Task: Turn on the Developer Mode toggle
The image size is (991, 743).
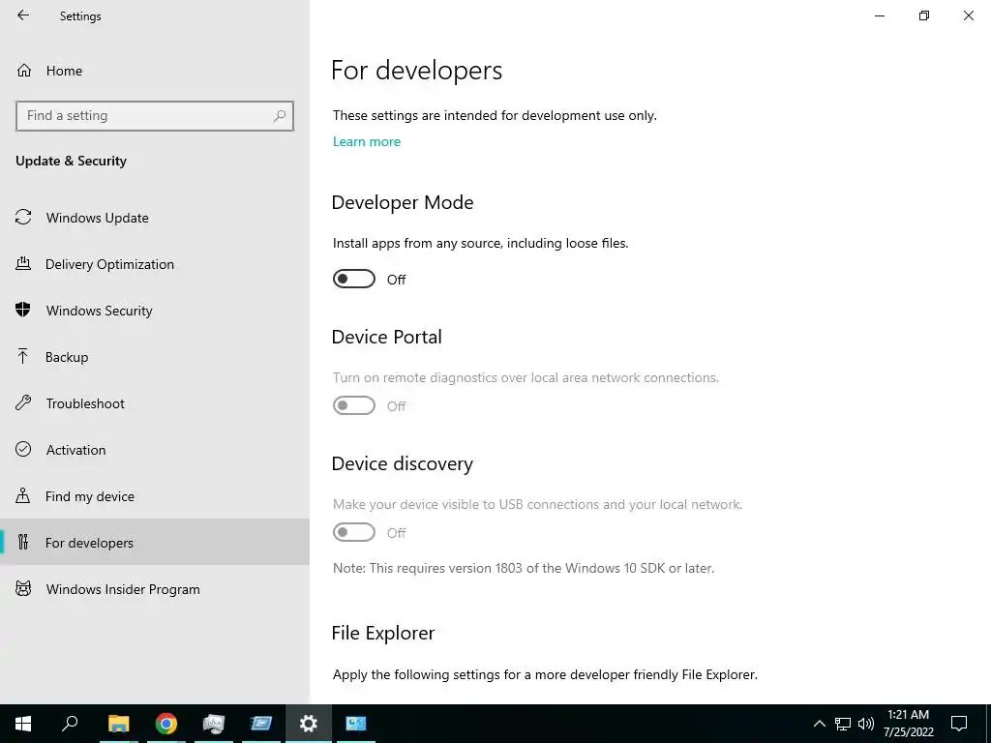Action: tap(354, 279)
